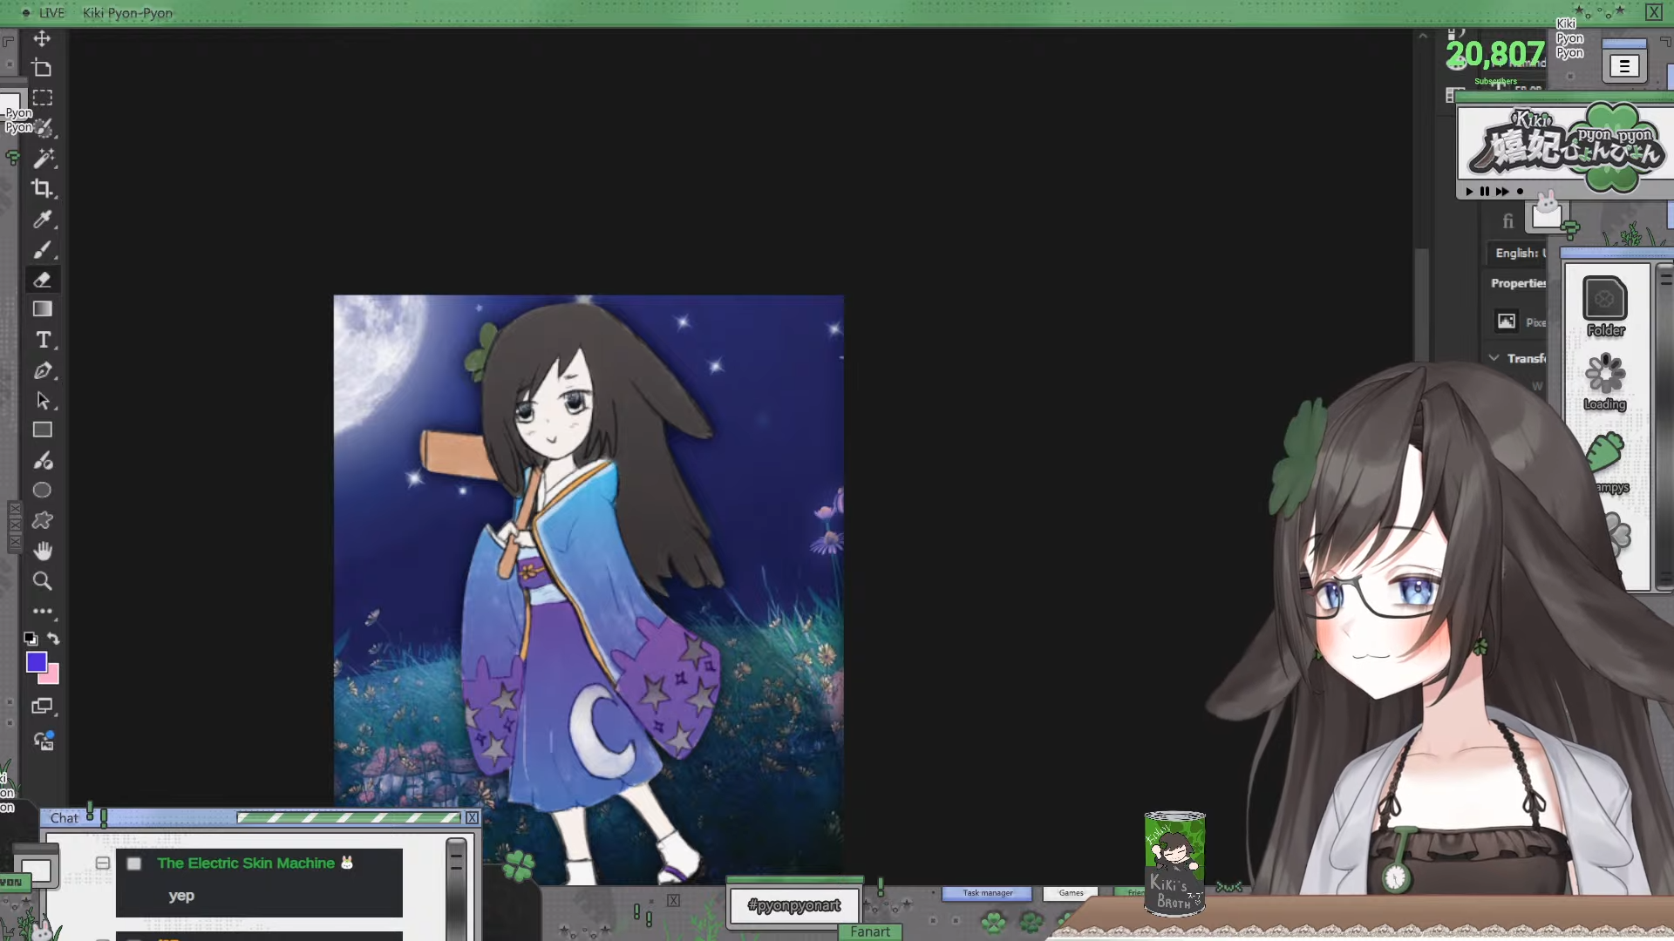Collapse The Electric Skin Machine chat message

click(103, 863)
